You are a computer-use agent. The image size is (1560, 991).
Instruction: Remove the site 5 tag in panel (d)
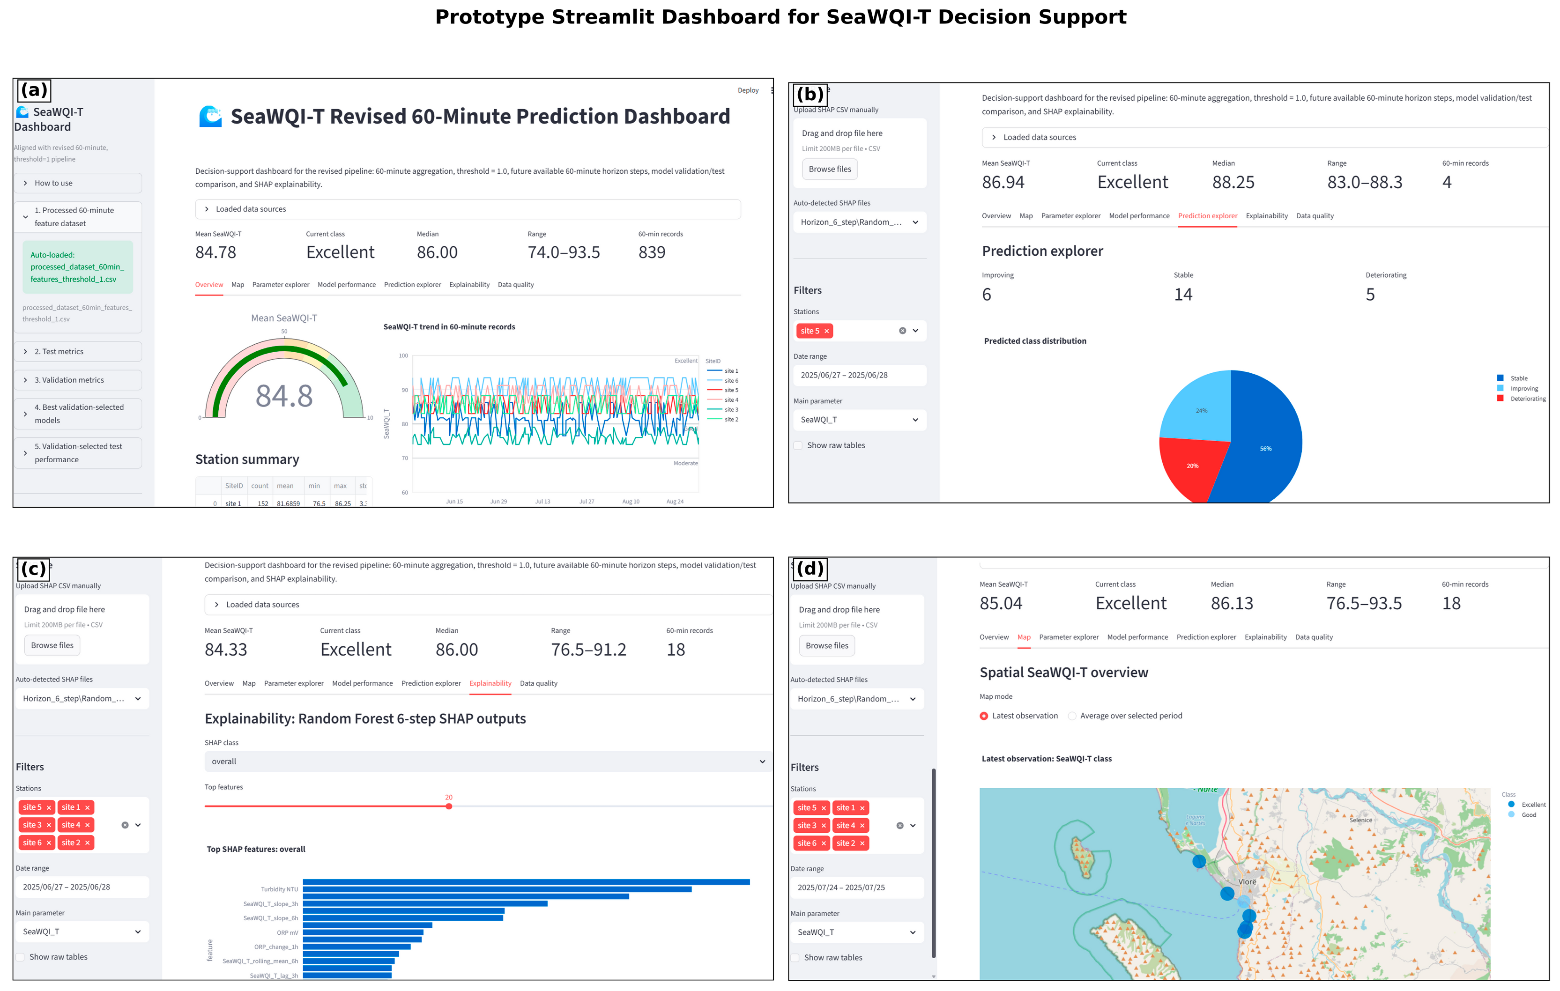[824, 808]
